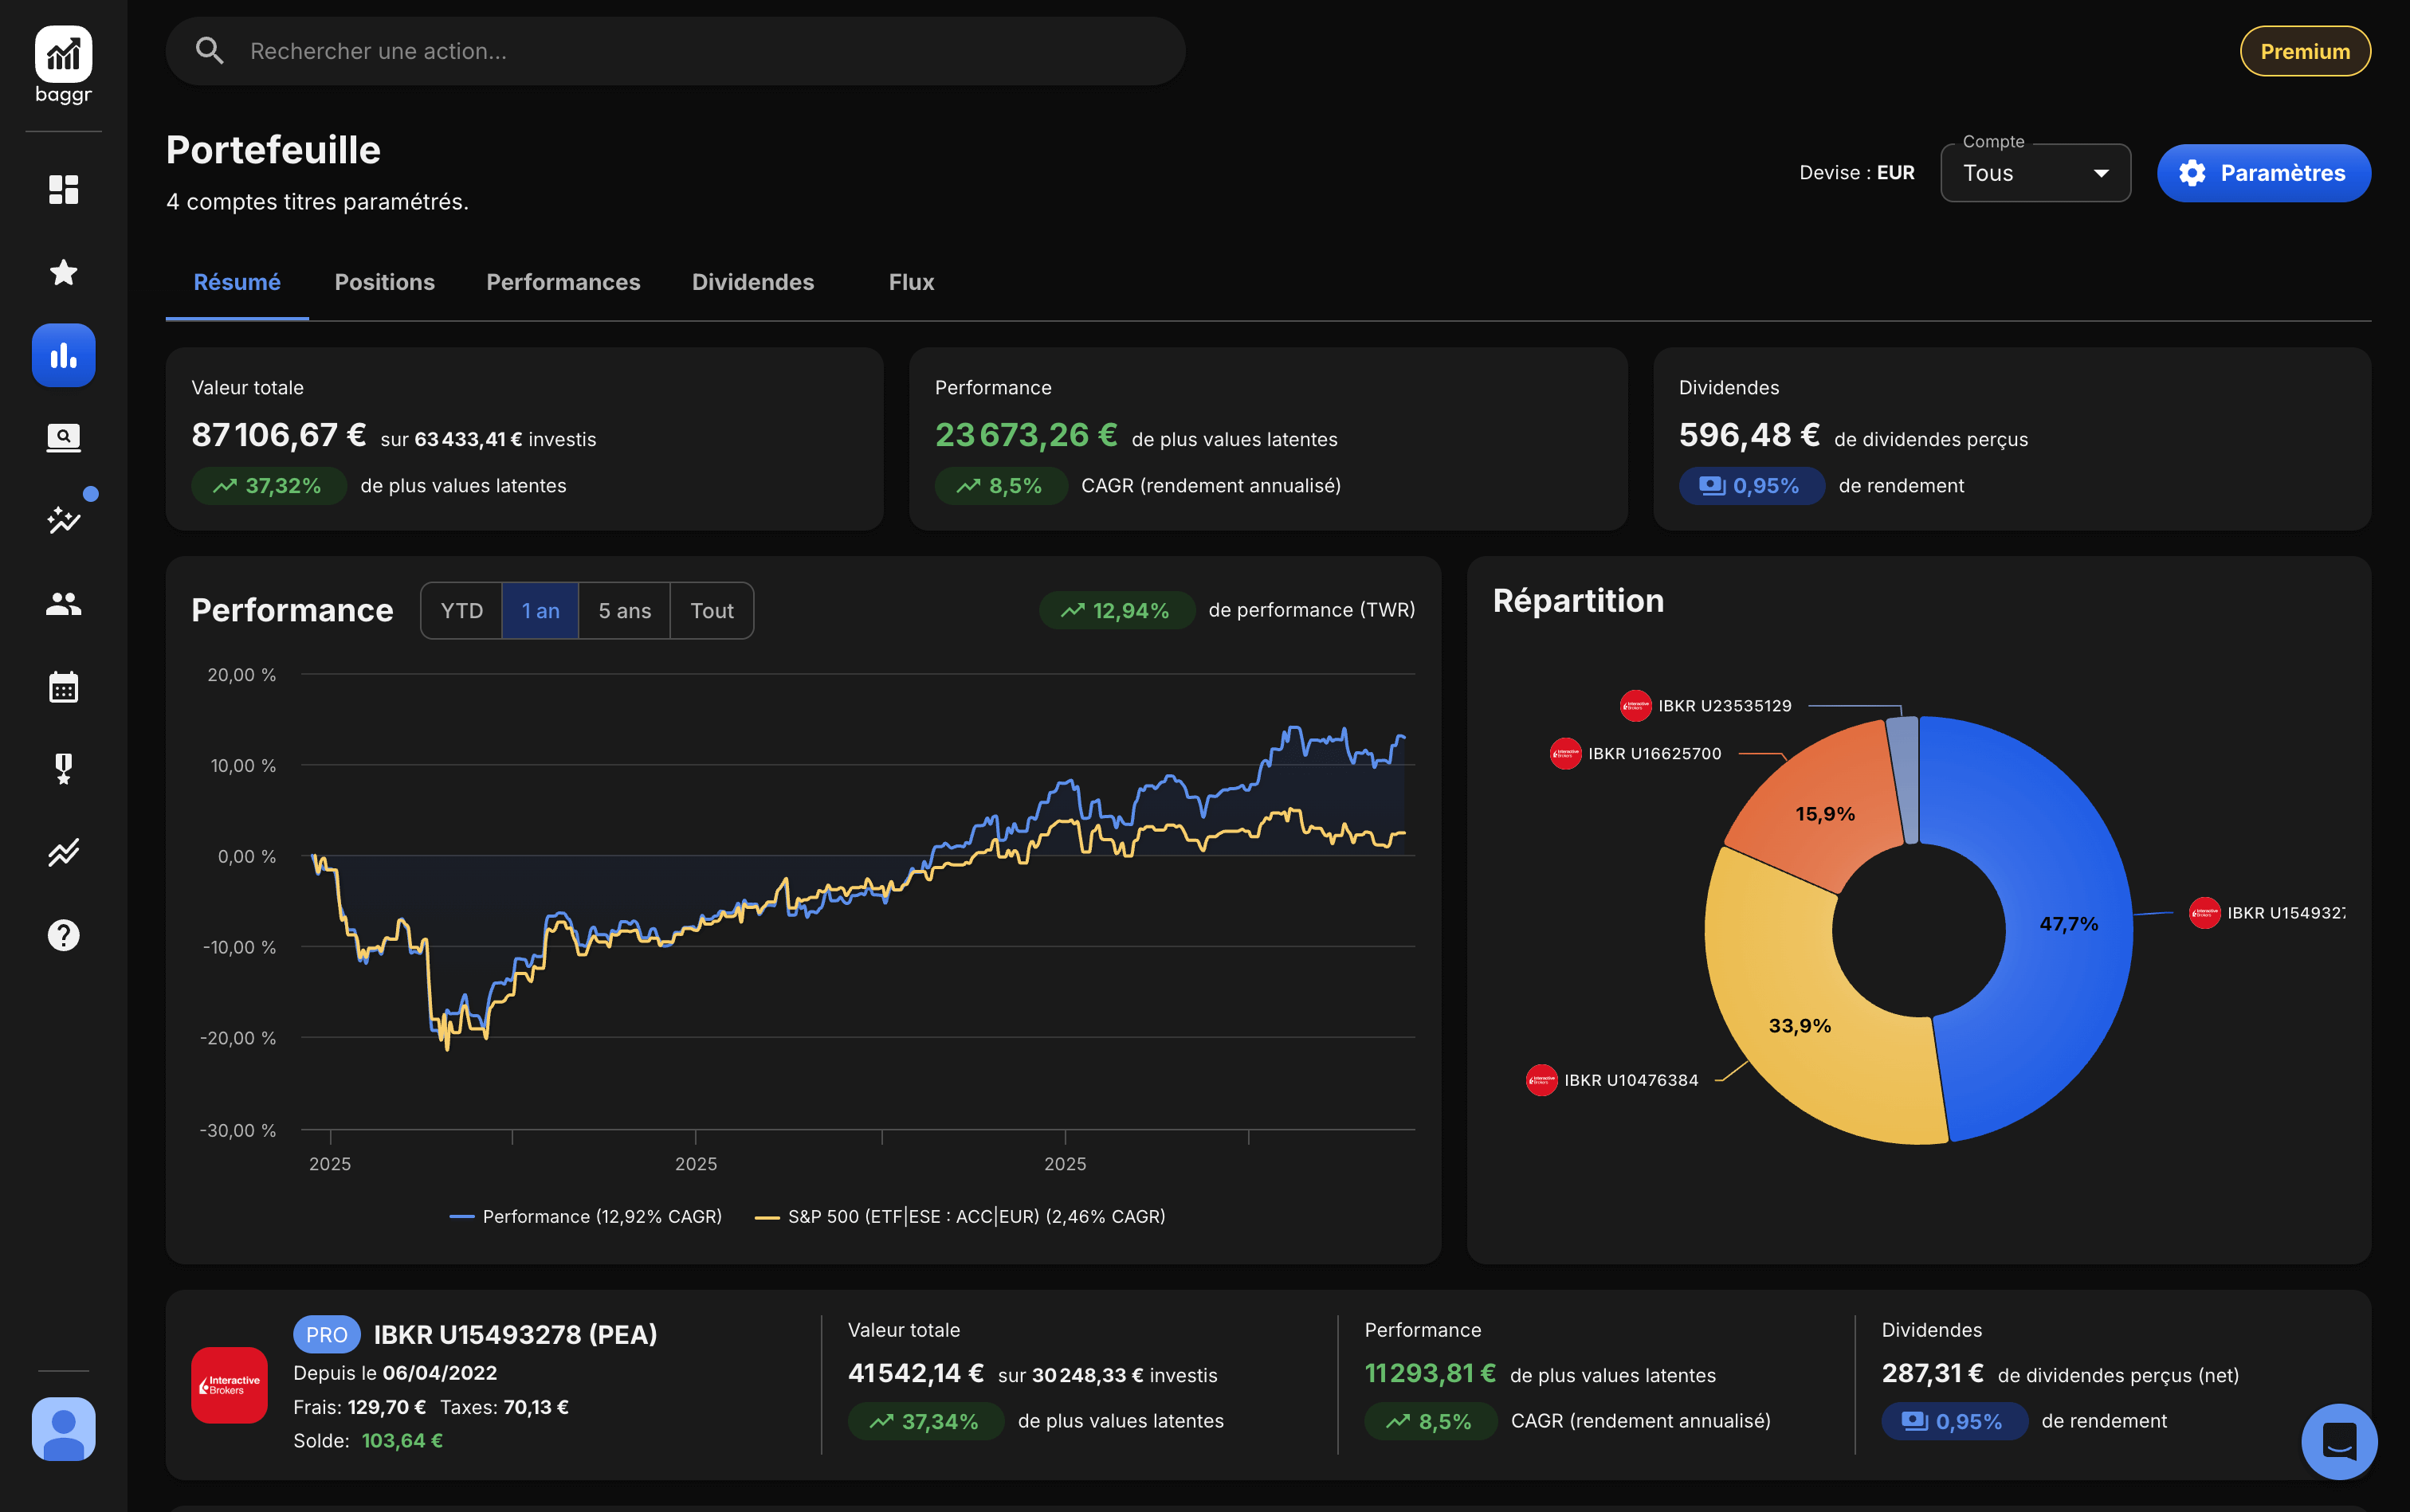Expand the Compte Tous dropdown
The width and height of the screenshot is (2410, 1512).
click(x=2035, y=173)
